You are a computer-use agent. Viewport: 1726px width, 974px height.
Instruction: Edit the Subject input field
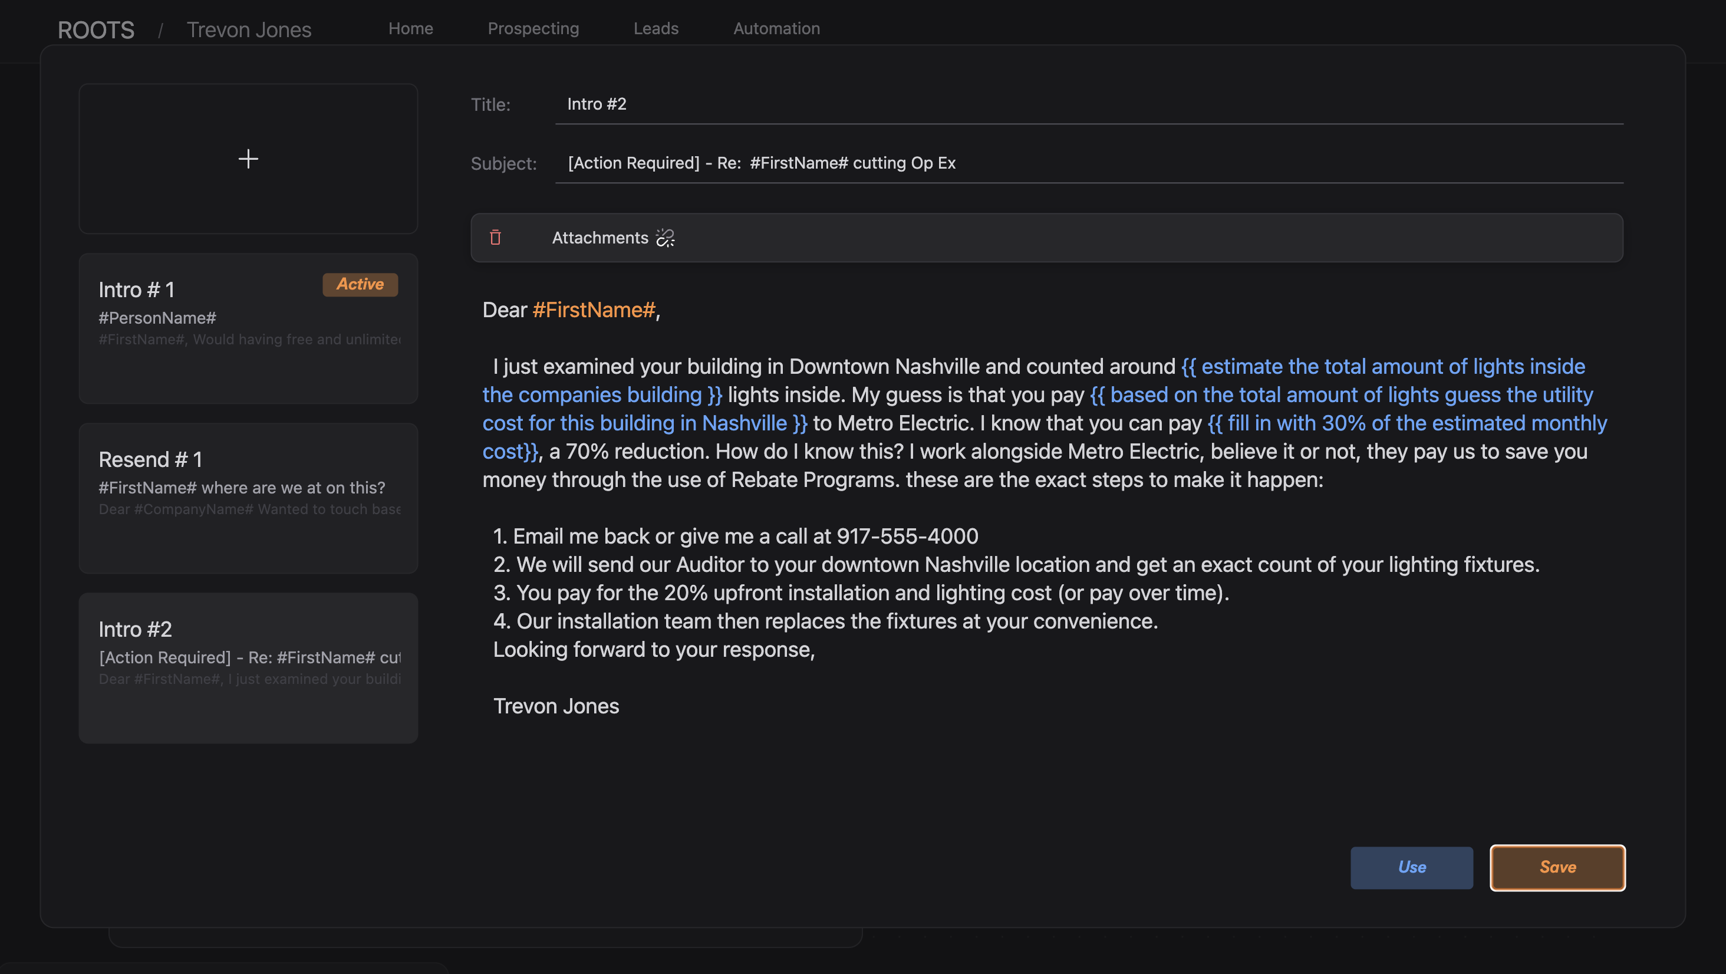pyautogui.click(x=1088, y=163)
